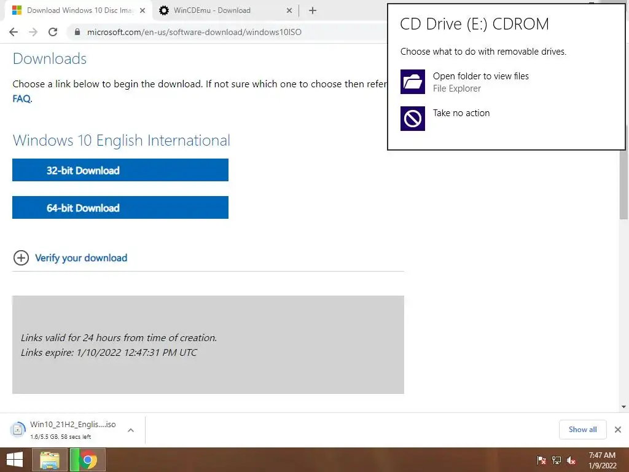Image resolution: width=629 pixels, height=472 pixels.
Task: Click the Chrome taskbar icon
Action: click(88, 460)
